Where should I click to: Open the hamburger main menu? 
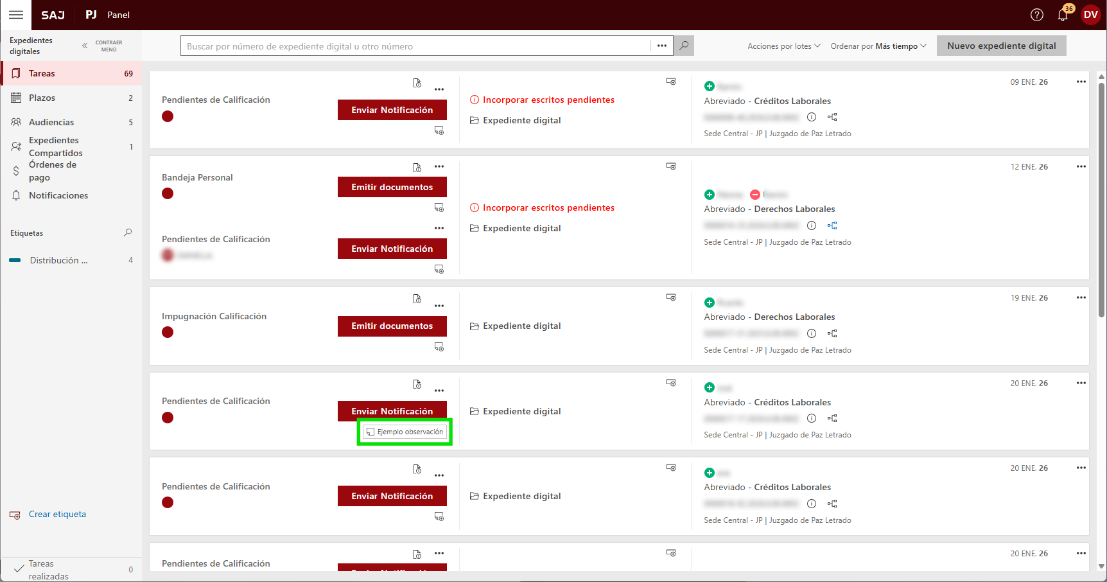click(x=16, y=15)
